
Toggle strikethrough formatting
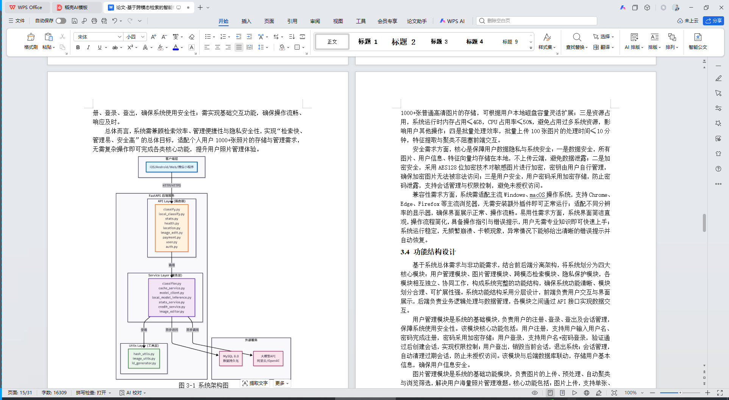point(115,47)
